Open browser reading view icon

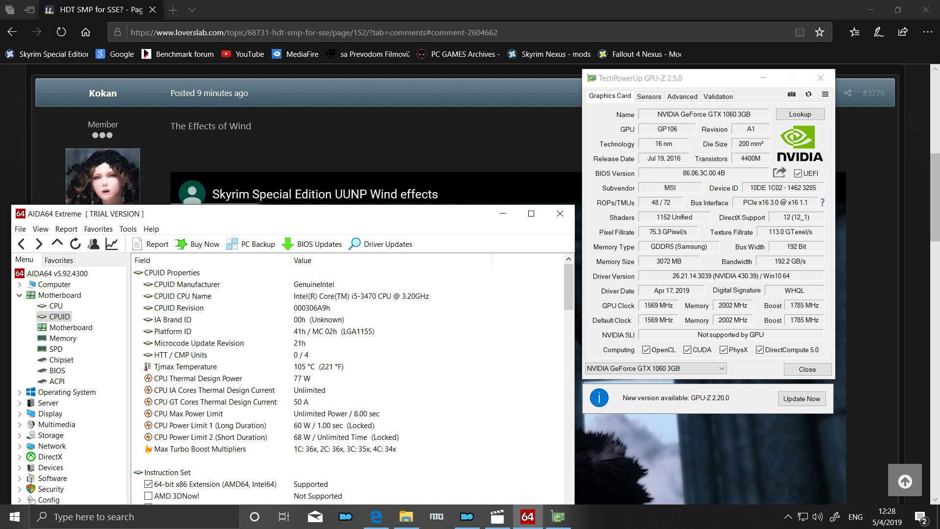click(x=799, y=32)
